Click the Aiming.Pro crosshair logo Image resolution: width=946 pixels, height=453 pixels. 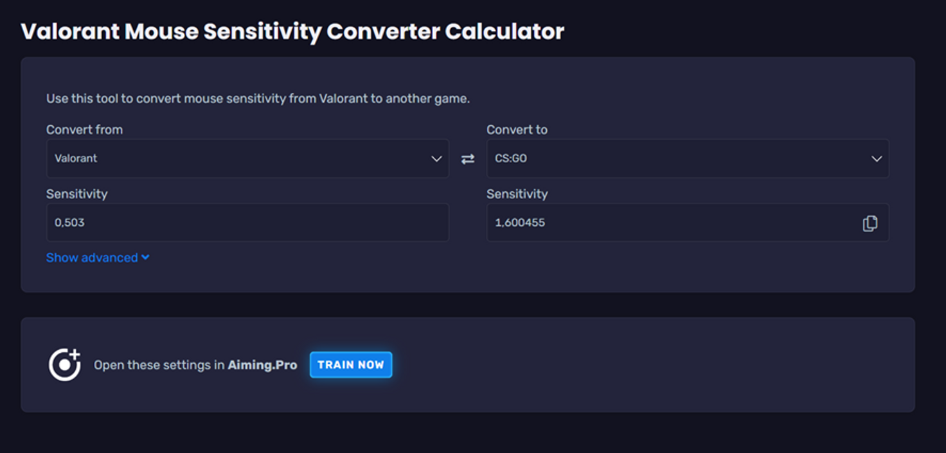[x=64, y=364]
